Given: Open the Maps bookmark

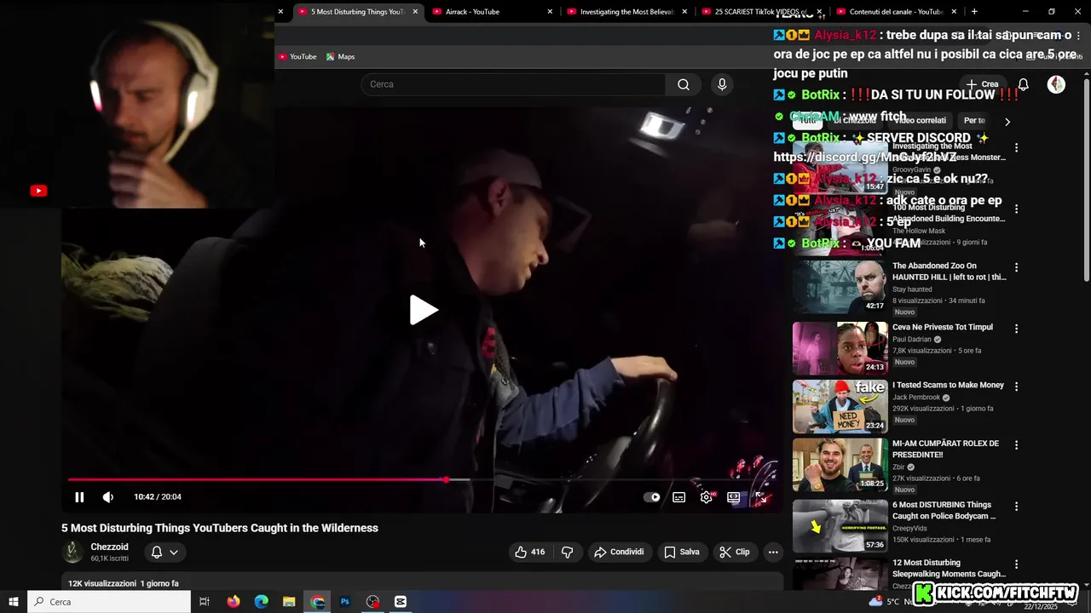Looking at the screenshot, I should 340,56.
